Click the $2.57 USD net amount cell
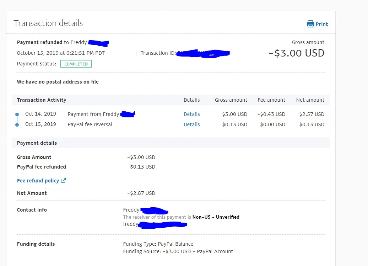 pyautogui.click(x=312, y=114)
